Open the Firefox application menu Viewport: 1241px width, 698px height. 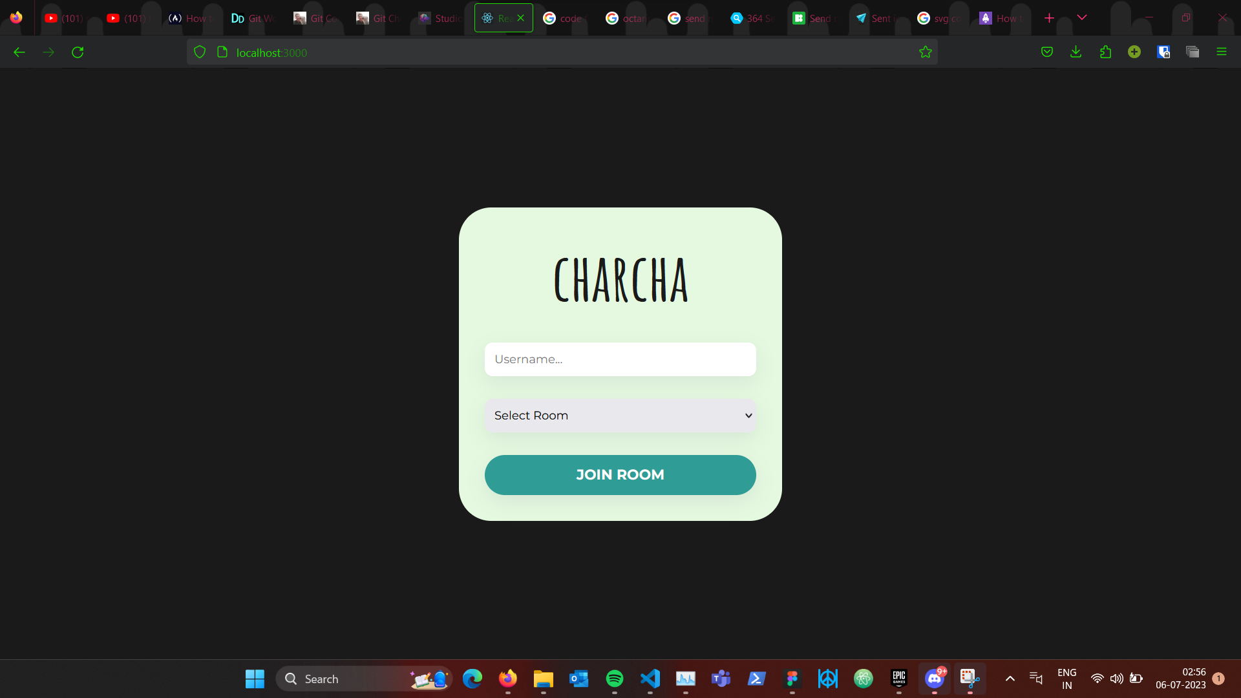click(x=1222, y=52)
